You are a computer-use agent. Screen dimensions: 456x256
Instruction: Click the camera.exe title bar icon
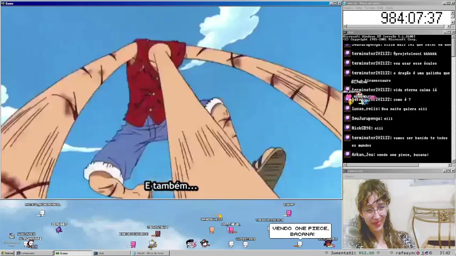click(345, 171)
